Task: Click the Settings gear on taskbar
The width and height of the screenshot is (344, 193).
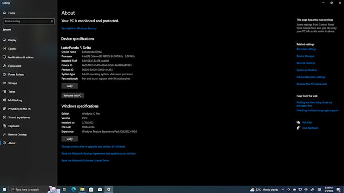Action: point(109,189)
